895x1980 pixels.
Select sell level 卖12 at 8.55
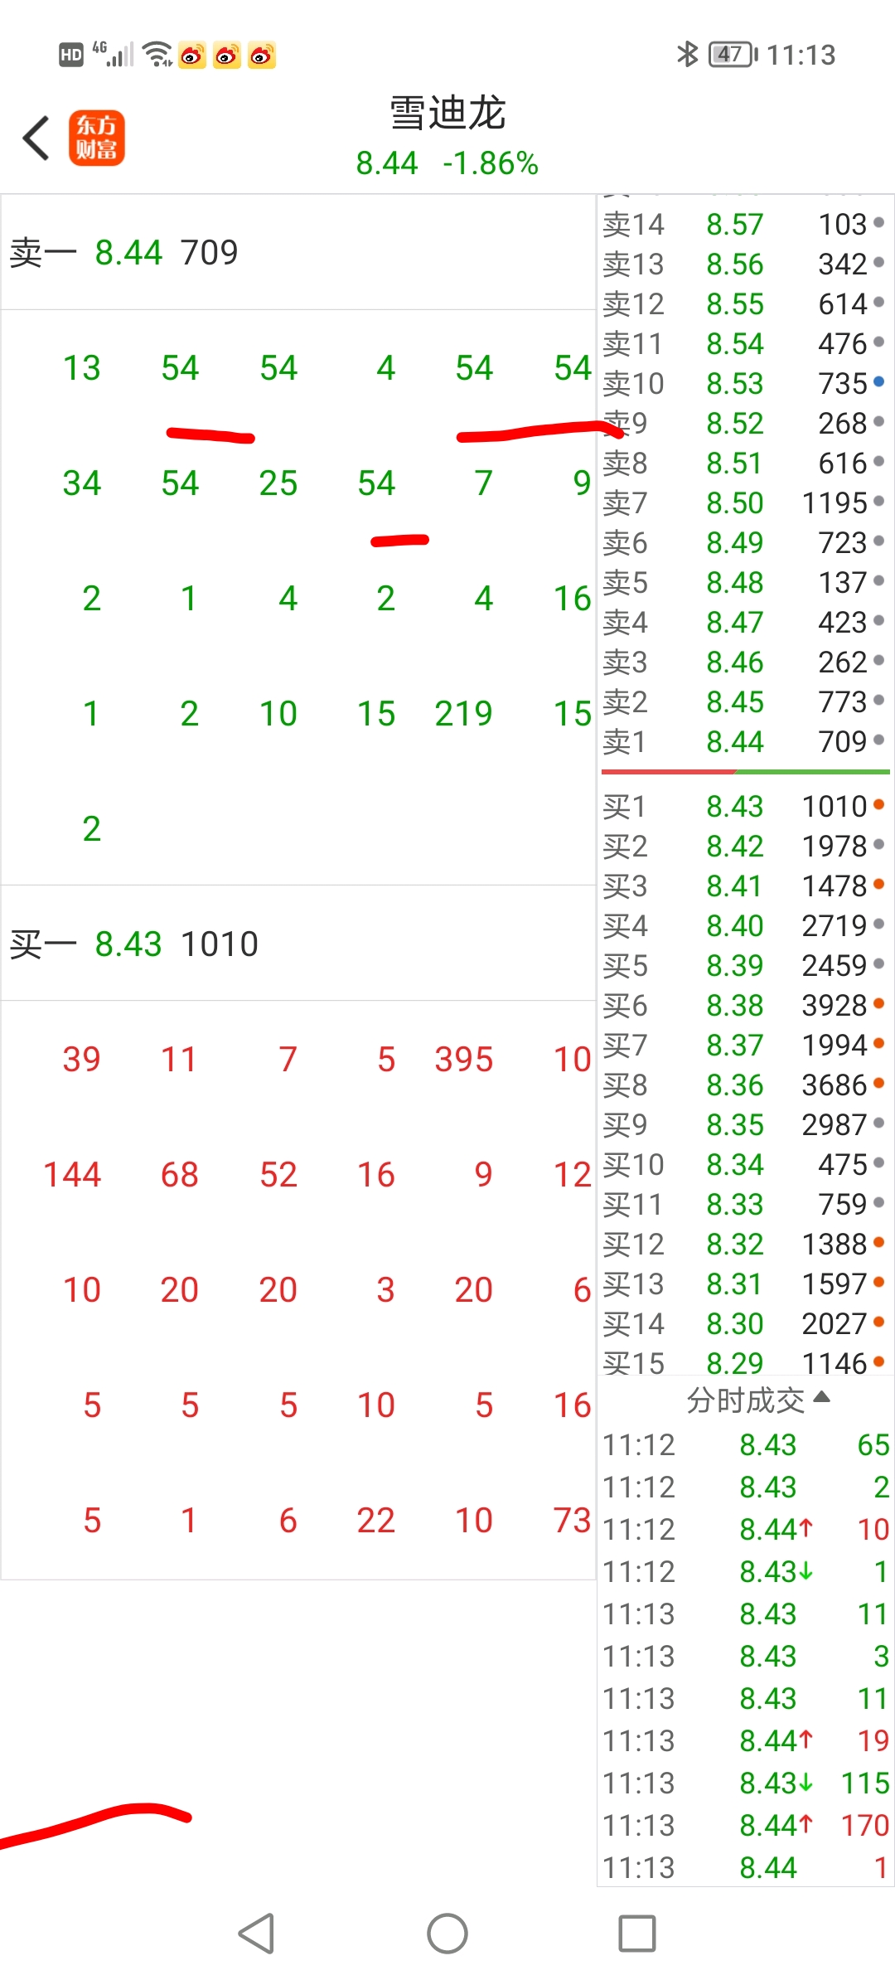click(x=744, y=303)
